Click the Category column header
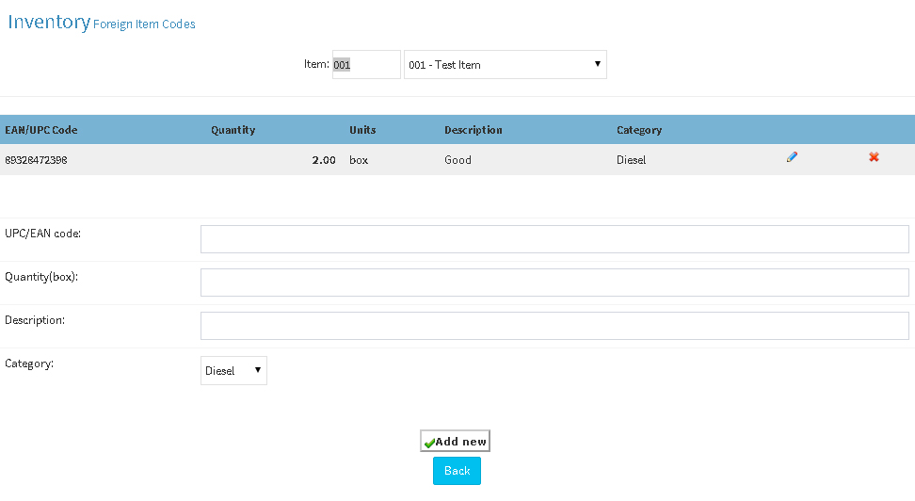The image size is (915, 501). tap(639, 130)
